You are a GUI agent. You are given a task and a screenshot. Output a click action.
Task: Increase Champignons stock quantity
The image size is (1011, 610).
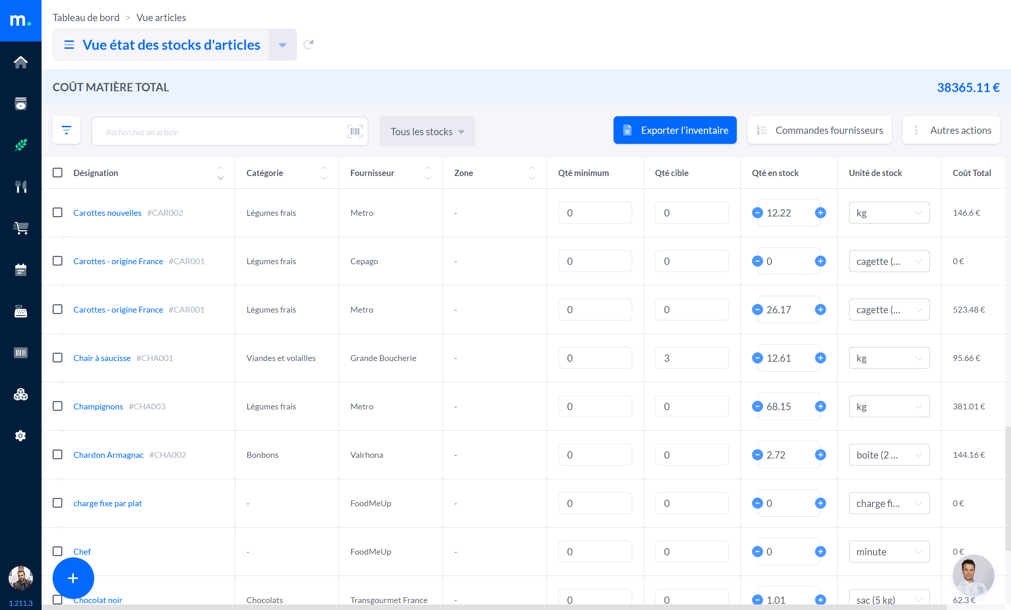820,406
